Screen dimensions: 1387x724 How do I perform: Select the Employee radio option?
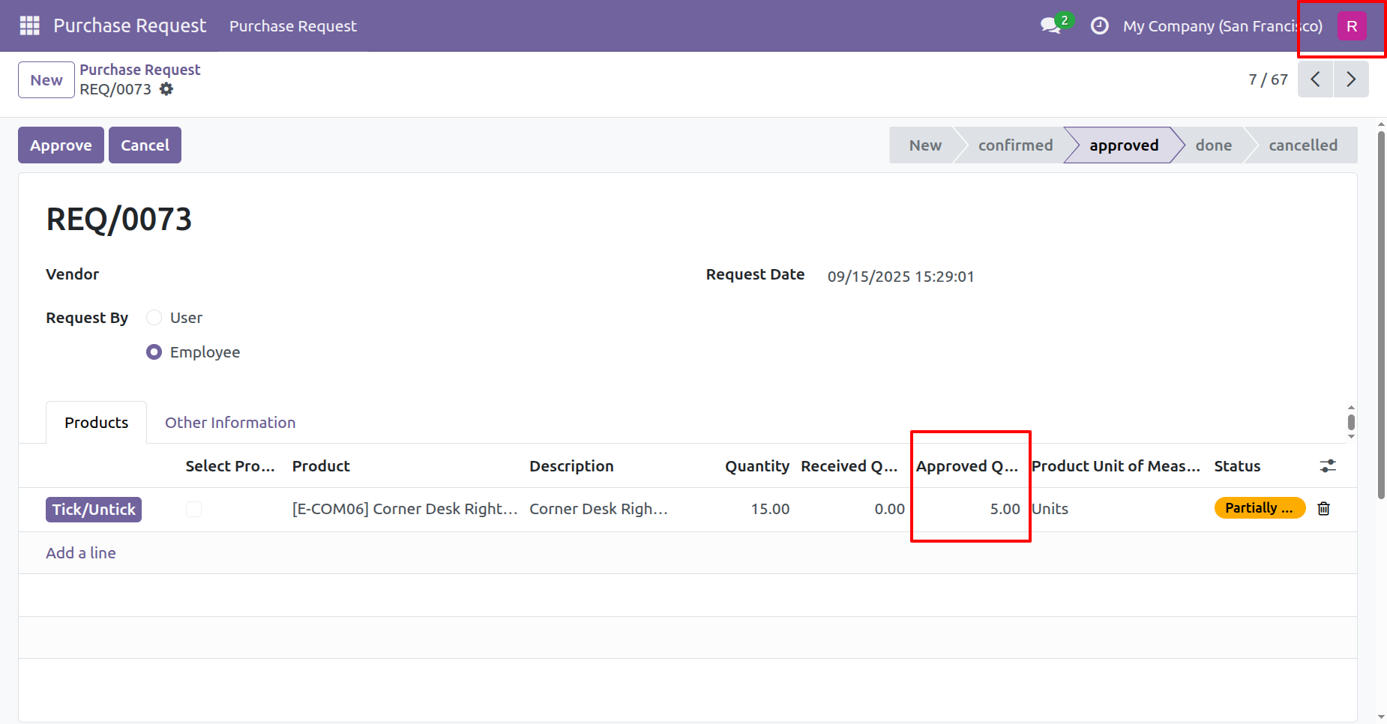click(x=154, y=352)
